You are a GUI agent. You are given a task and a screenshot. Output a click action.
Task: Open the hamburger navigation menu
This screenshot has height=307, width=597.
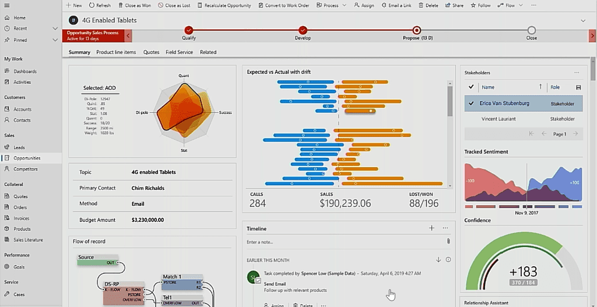7,5
